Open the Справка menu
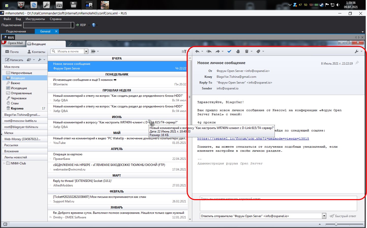 pos(56,19)
